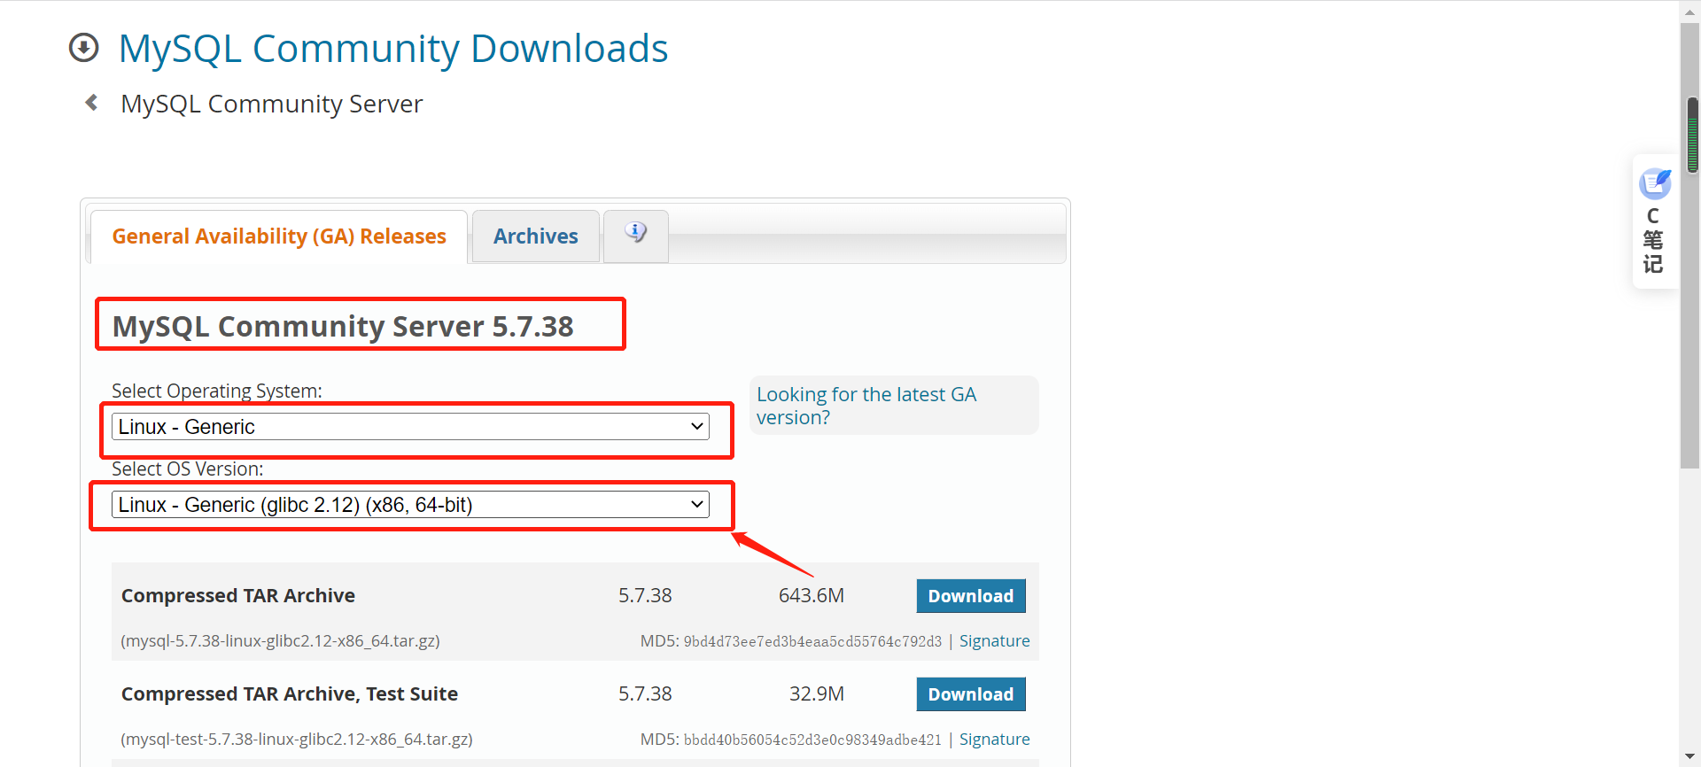The height and width of the screenshot is (767, 1701).
Task: Open Looking for the latest GA version link
Action: [866, 406]
